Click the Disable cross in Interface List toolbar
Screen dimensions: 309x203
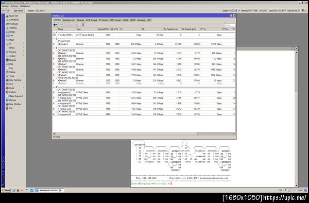(x=72, y=25)
